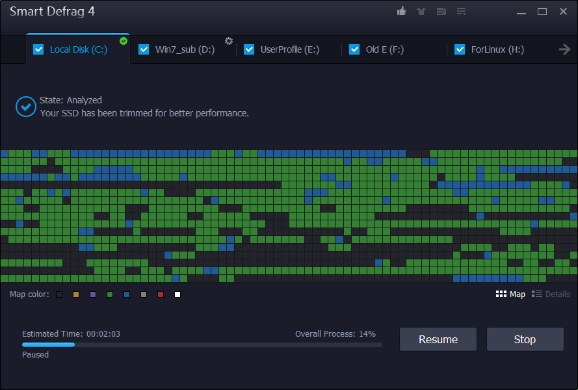Screen dimensions: 578x390
Task: Switch to Details view
Action: [x=551, y=294]
